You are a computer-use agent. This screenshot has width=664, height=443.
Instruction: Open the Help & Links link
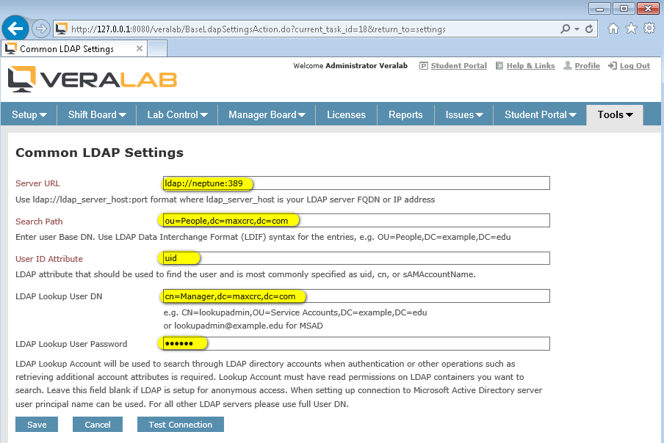[x=530, y=65]
